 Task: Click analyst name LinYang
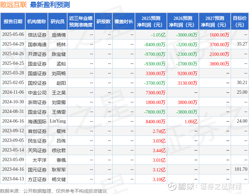click(x=58, y=121)
